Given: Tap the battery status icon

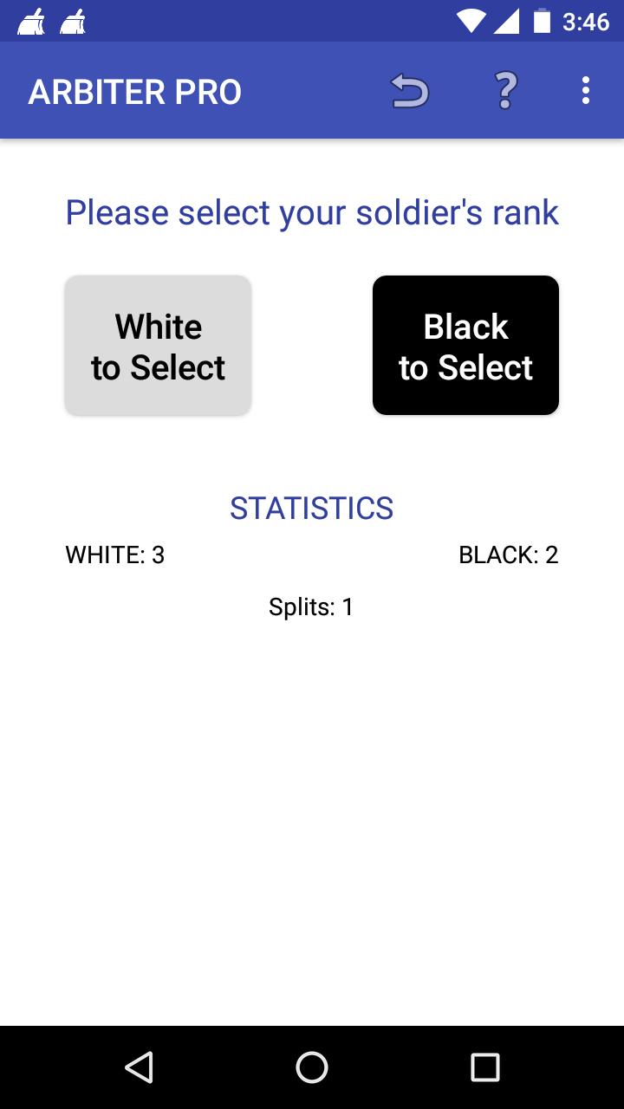Looking at the screenshot, I should pos(542,21).
